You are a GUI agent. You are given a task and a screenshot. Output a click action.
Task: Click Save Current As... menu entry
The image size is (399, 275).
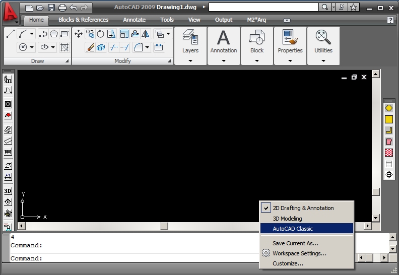295,243
